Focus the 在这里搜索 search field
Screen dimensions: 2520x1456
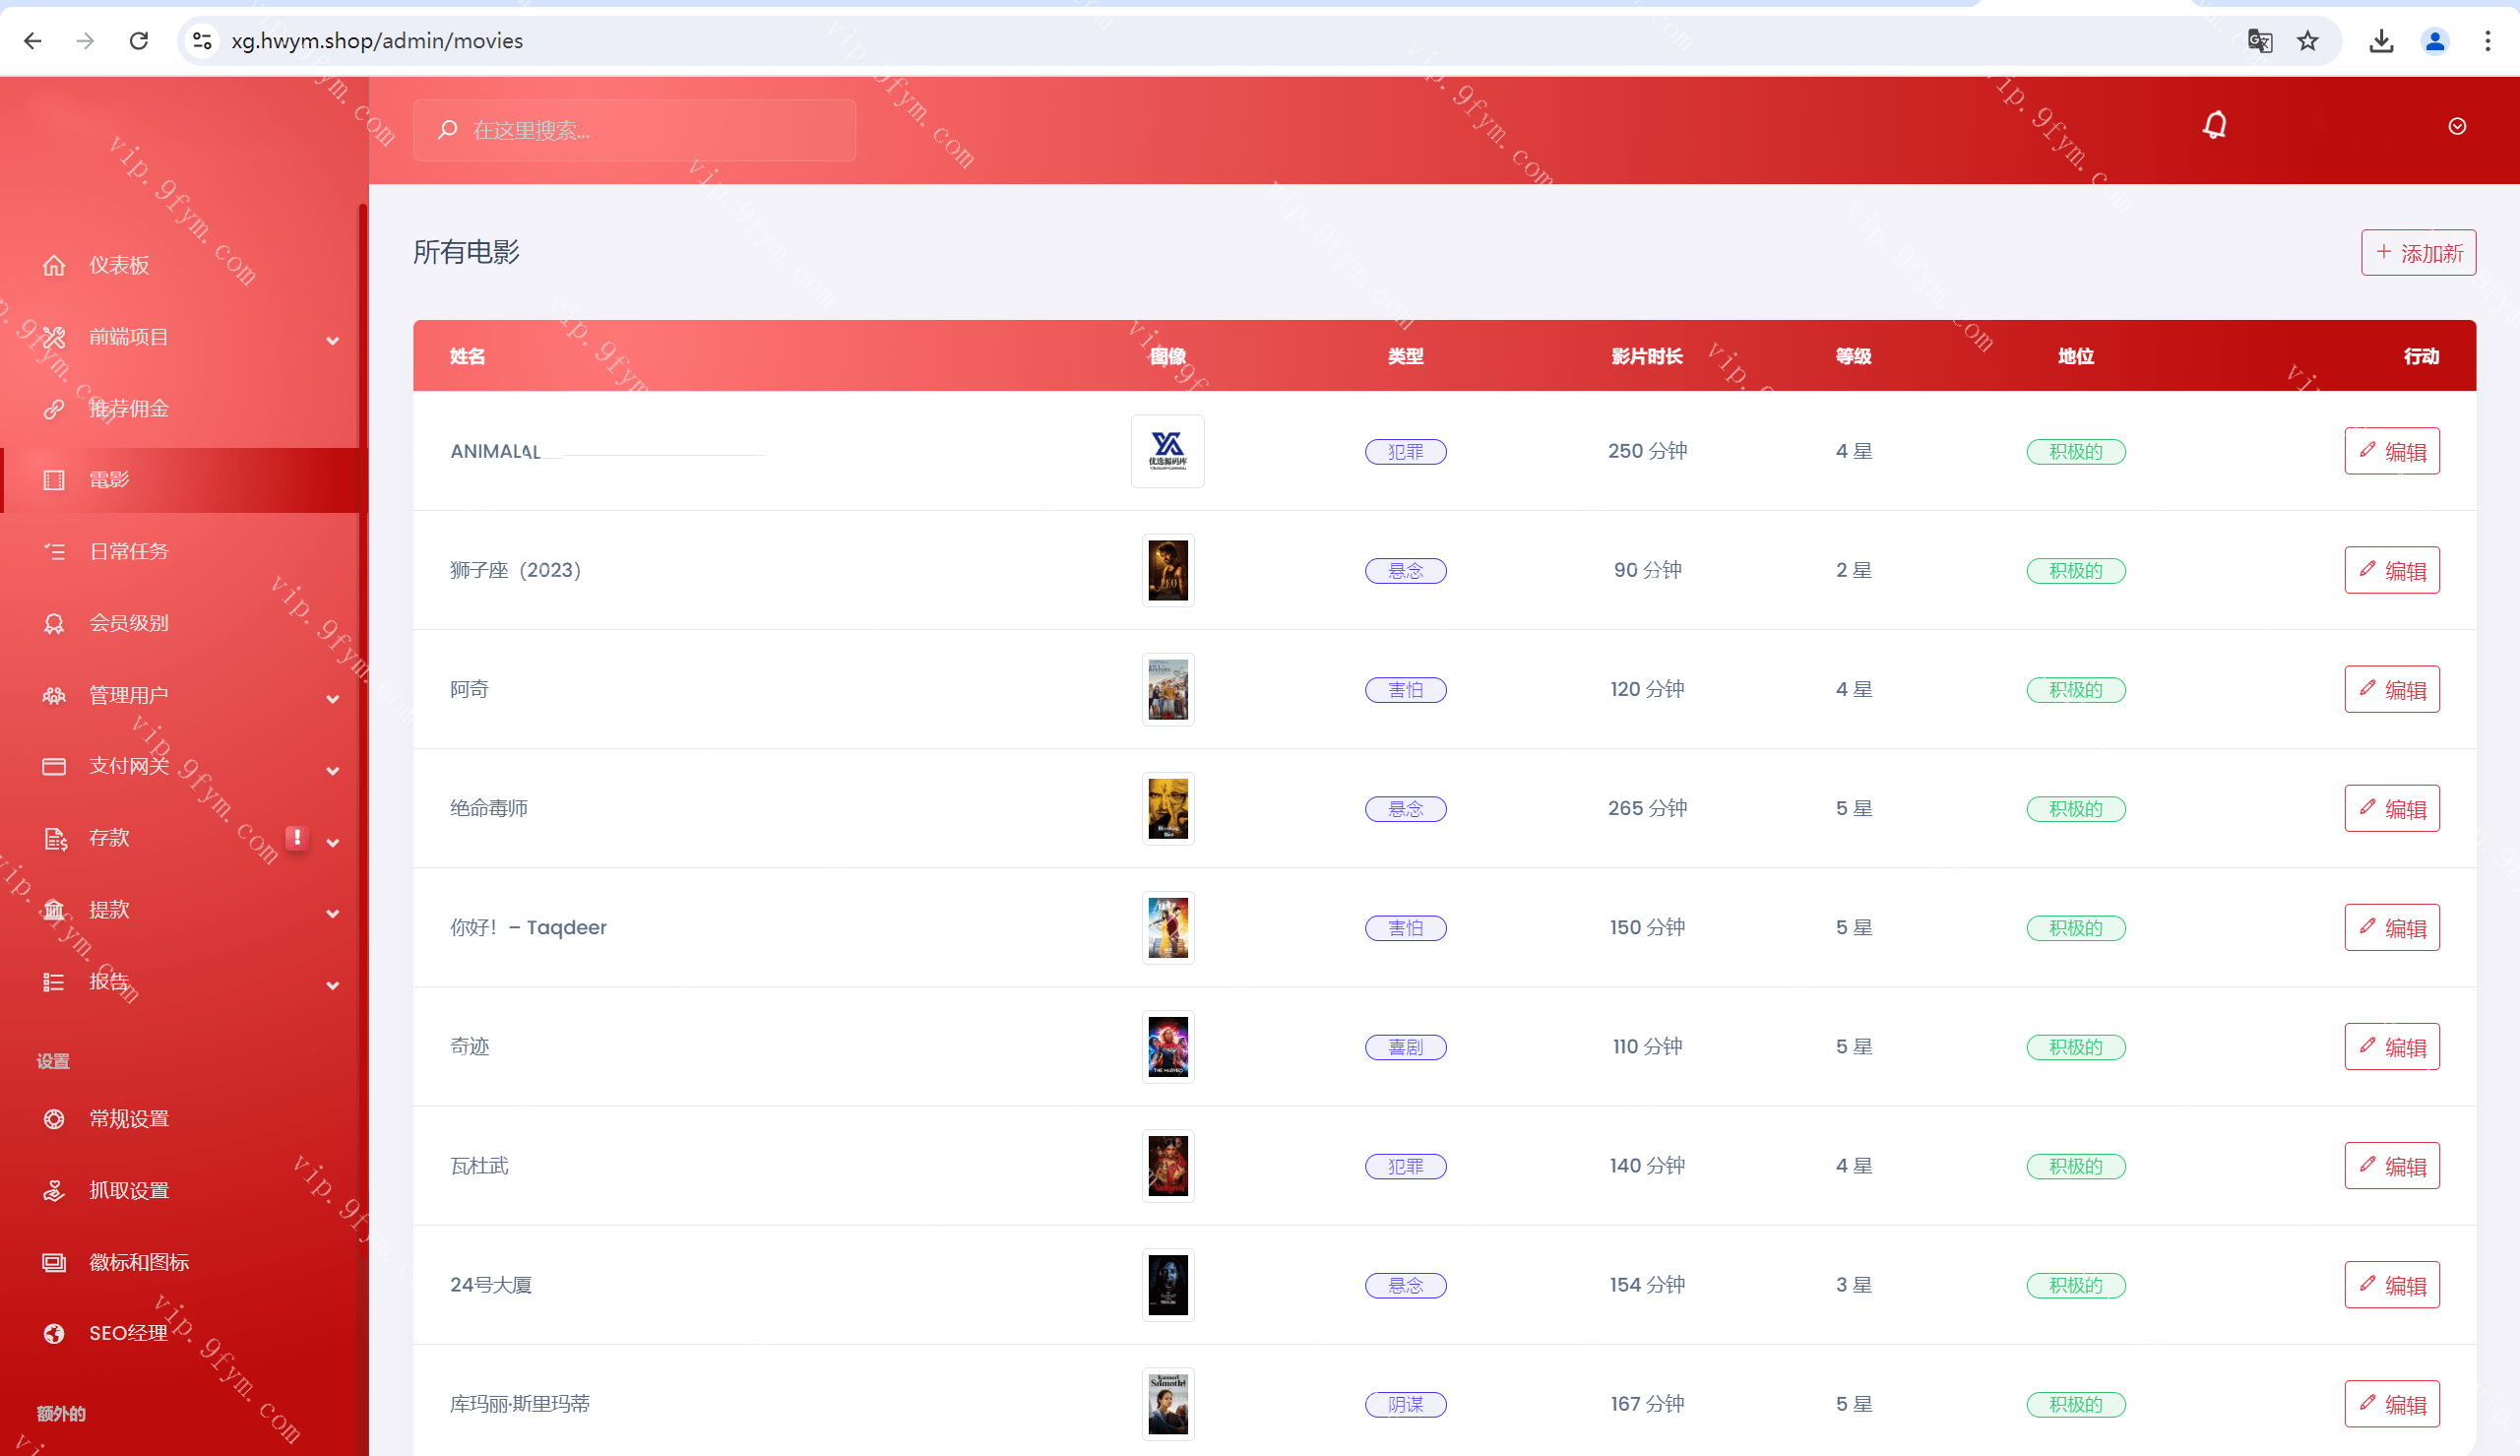pyautogui.click(x=650, y=130)
